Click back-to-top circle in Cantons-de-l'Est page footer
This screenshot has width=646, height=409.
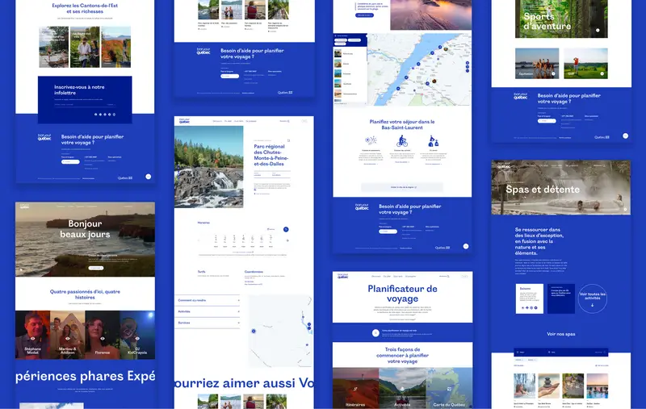[149, 177]
